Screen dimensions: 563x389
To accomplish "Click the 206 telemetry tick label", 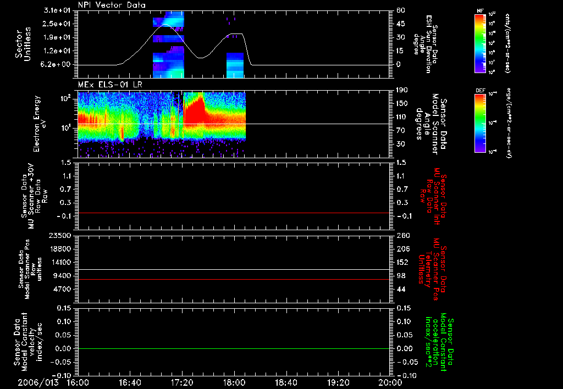I will [403, 249].
